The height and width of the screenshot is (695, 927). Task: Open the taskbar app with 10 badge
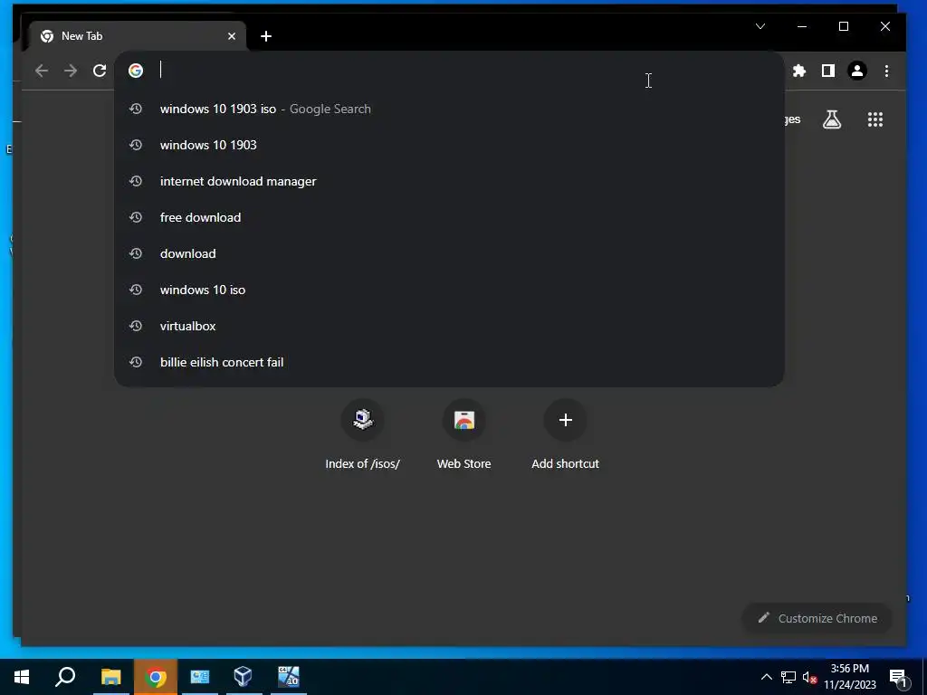click(289, 677)
